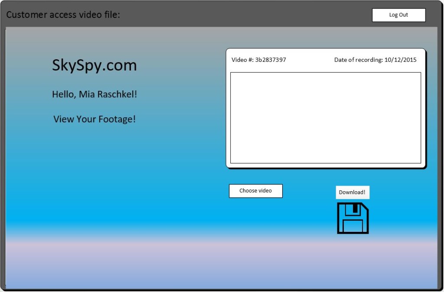Select the video ID 3b2837397
The width and height of the screenshot is (444, 292).
271,60
